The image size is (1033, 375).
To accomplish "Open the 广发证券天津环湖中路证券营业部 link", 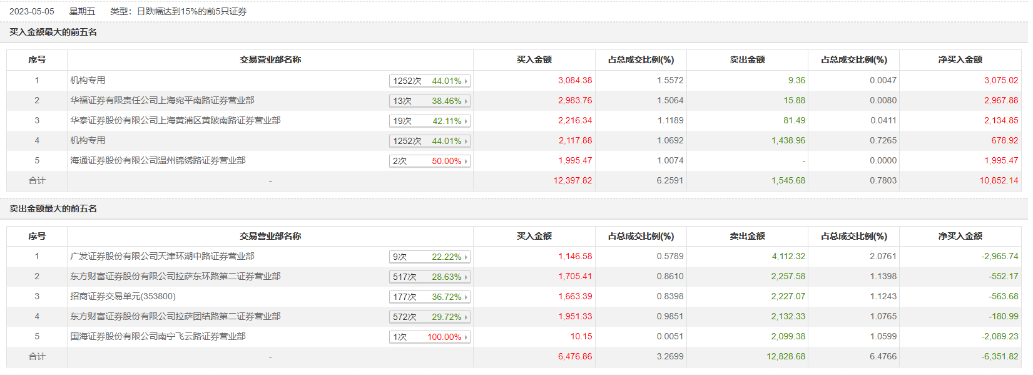I will tap(162, 256).
